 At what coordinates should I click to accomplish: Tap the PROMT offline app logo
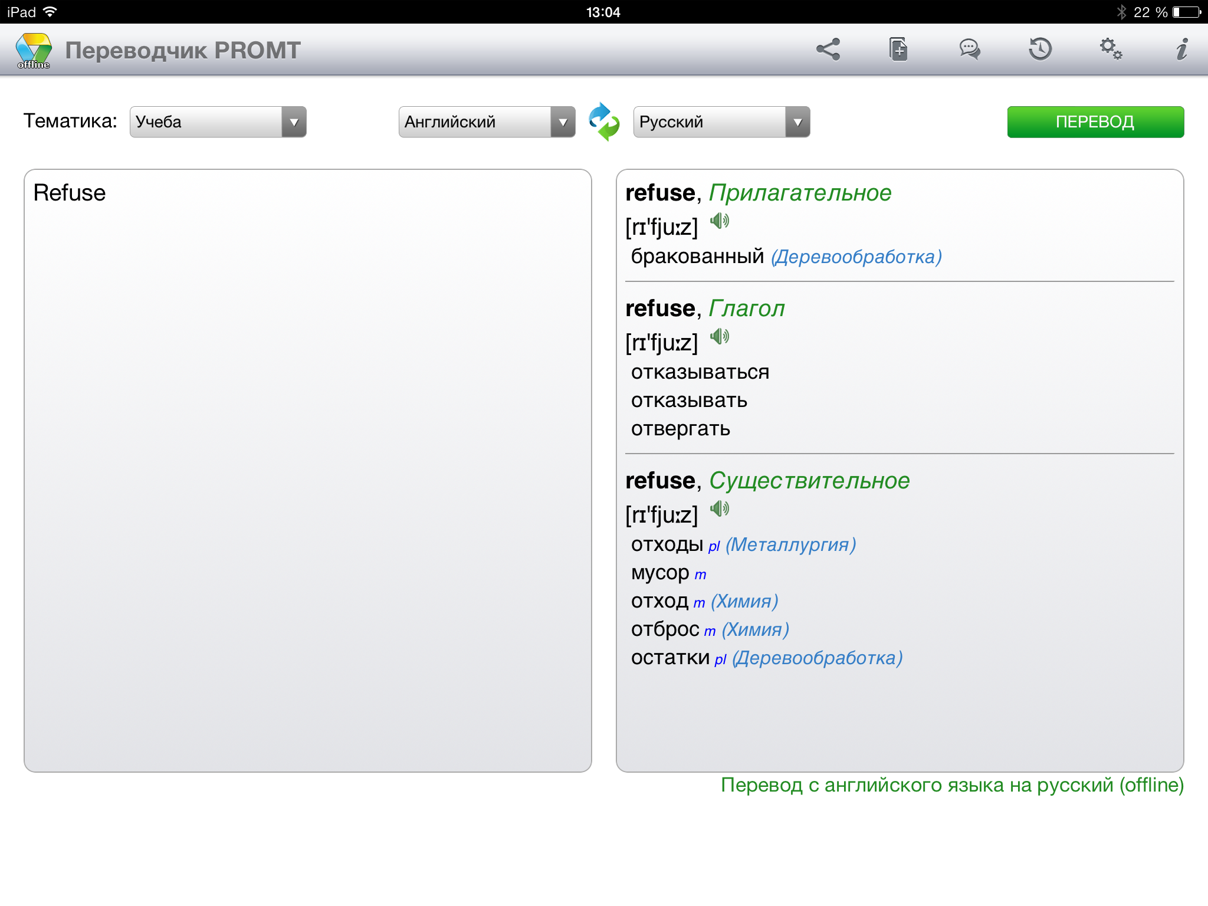pos(34,51)
